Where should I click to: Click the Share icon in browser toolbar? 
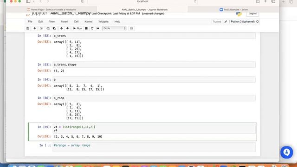258,1
